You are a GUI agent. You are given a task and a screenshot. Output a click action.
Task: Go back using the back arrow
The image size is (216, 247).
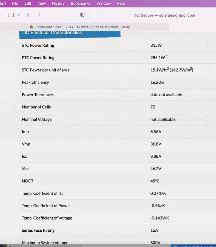29,15
